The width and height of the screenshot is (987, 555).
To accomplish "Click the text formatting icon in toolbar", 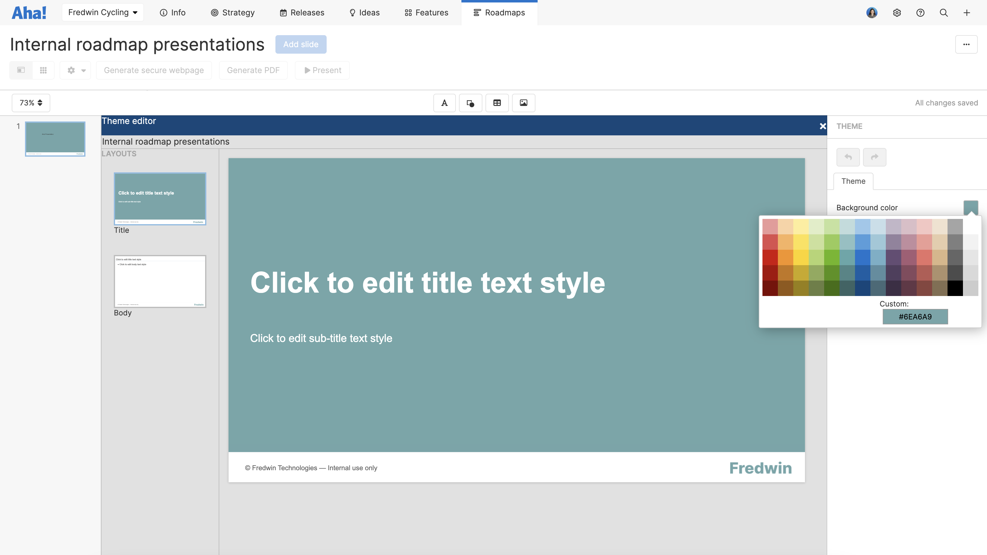I will pyautogui.click(x=445, y=103).
